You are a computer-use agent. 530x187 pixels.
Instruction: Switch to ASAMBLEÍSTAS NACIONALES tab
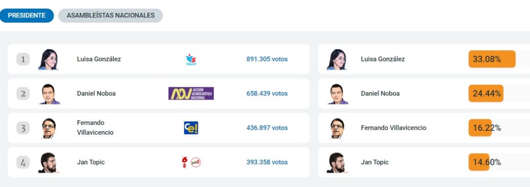pyautogui.click(x=111, y=15)
